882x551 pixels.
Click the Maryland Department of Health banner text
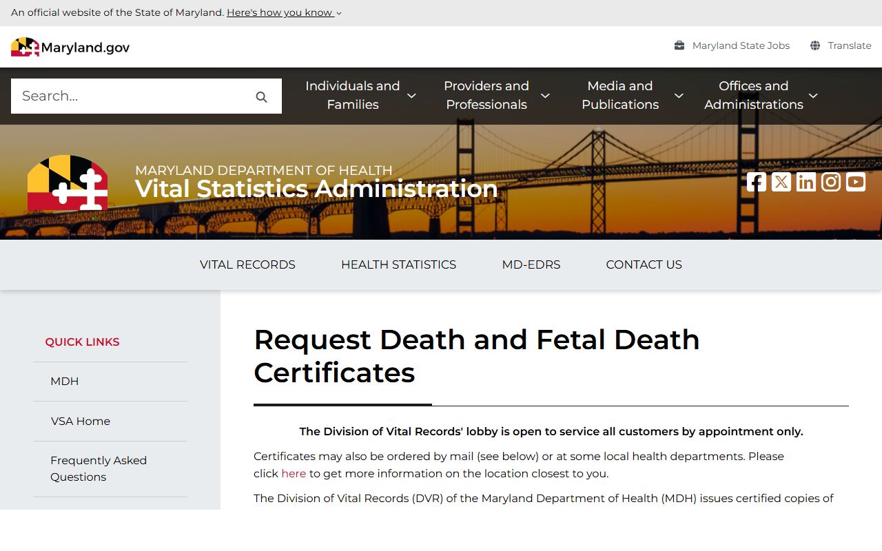(x=264, y=170)
